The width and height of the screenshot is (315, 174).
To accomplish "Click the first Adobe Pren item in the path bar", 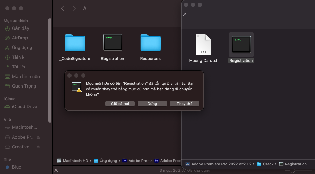I will coord(136,161).
